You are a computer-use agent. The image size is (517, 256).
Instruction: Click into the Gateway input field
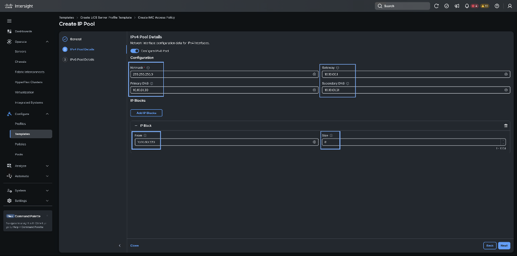416,74
